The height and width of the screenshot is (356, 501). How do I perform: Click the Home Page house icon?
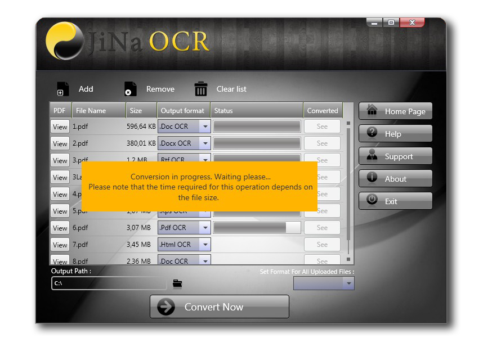click(372, 110)
